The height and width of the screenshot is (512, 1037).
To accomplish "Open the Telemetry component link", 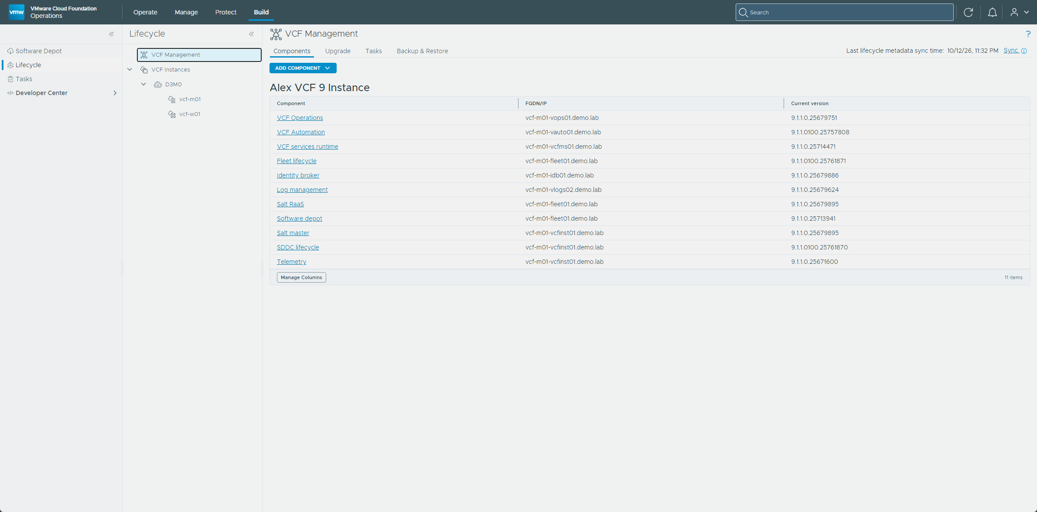I will [291, 262].
